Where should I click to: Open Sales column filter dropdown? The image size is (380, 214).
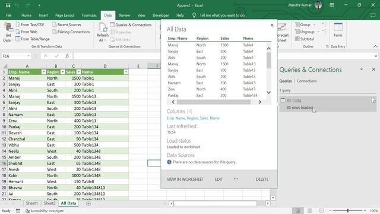coord(78,72)
